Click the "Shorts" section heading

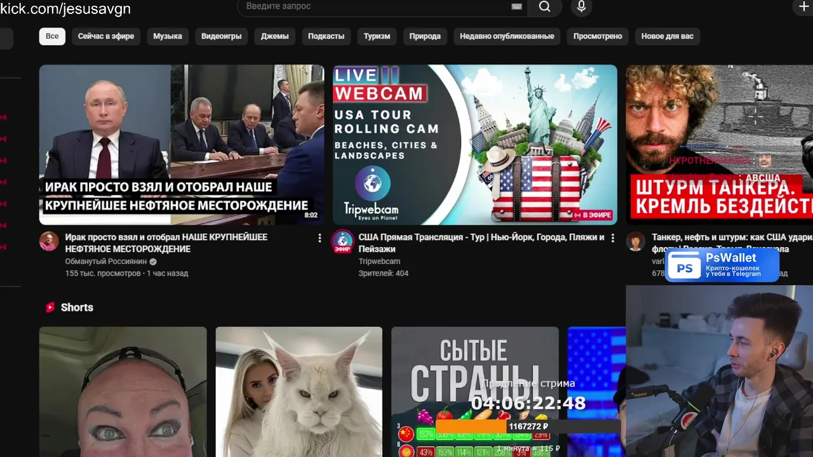pyautogui.click(x=77, y=307)
